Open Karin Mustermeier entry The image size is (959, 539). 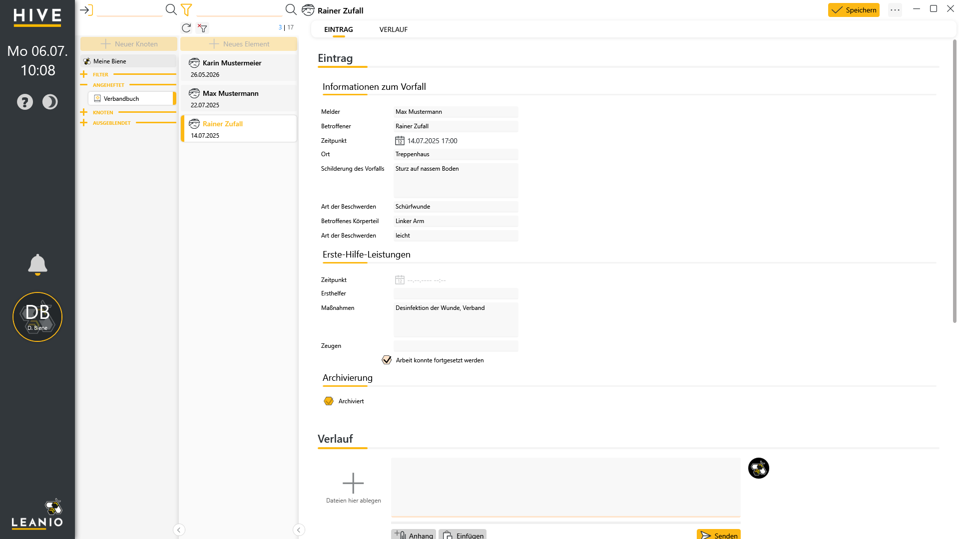239,68
